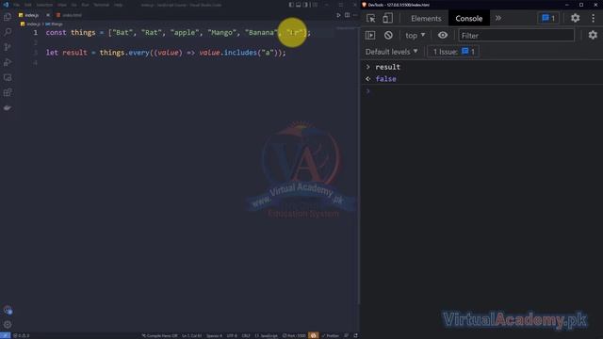Image resolution: width=603 pixels, height=339 pixels.
Task: Open DevTools three-dot menu
Action: tap(593, 18)
